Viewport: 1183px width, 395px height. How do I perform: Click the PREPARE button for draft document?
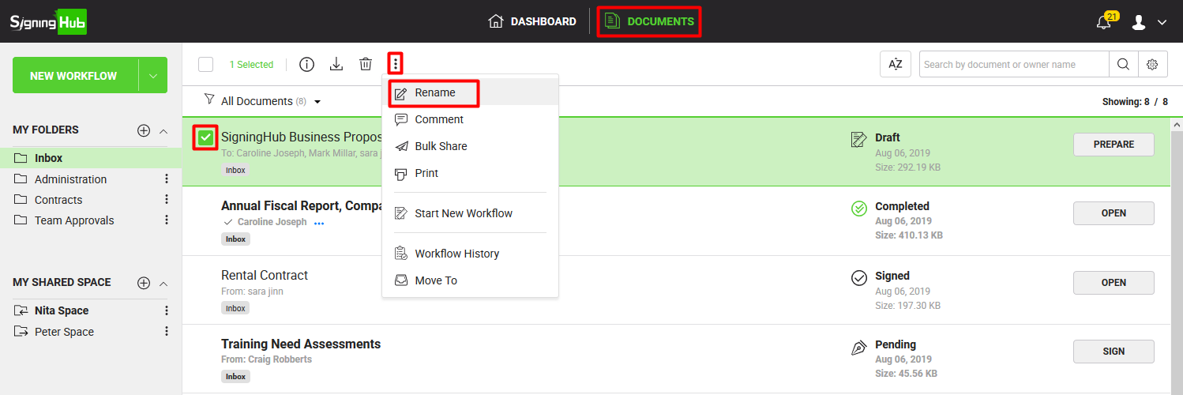[1114, 145]
